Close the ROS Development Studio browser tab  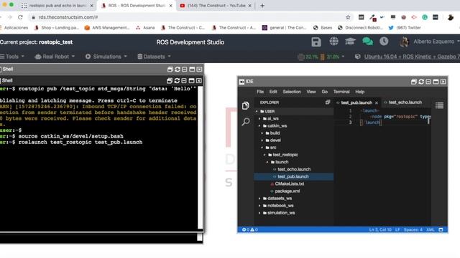171,6
